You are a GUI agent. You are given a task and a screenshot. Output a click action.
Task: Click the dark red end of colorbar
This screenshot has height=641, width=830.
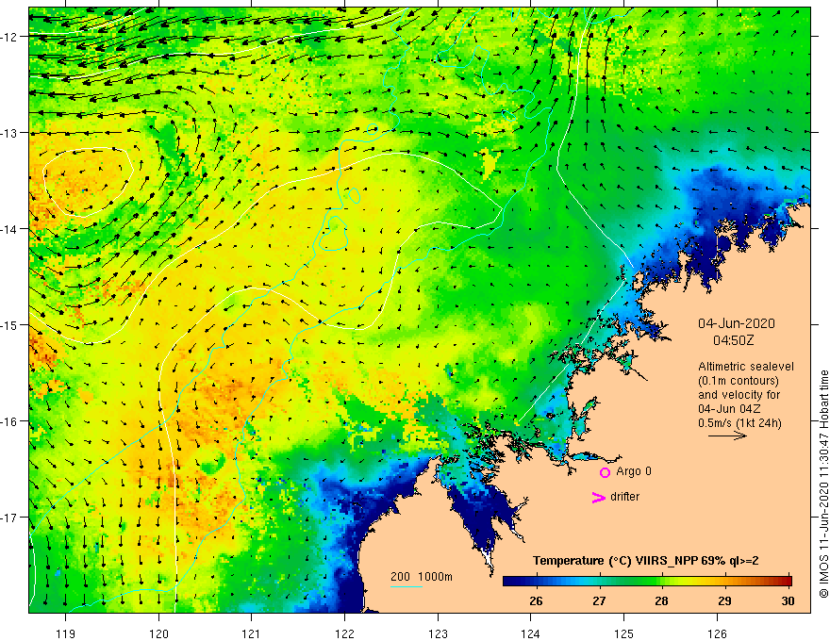coord(786,582)
